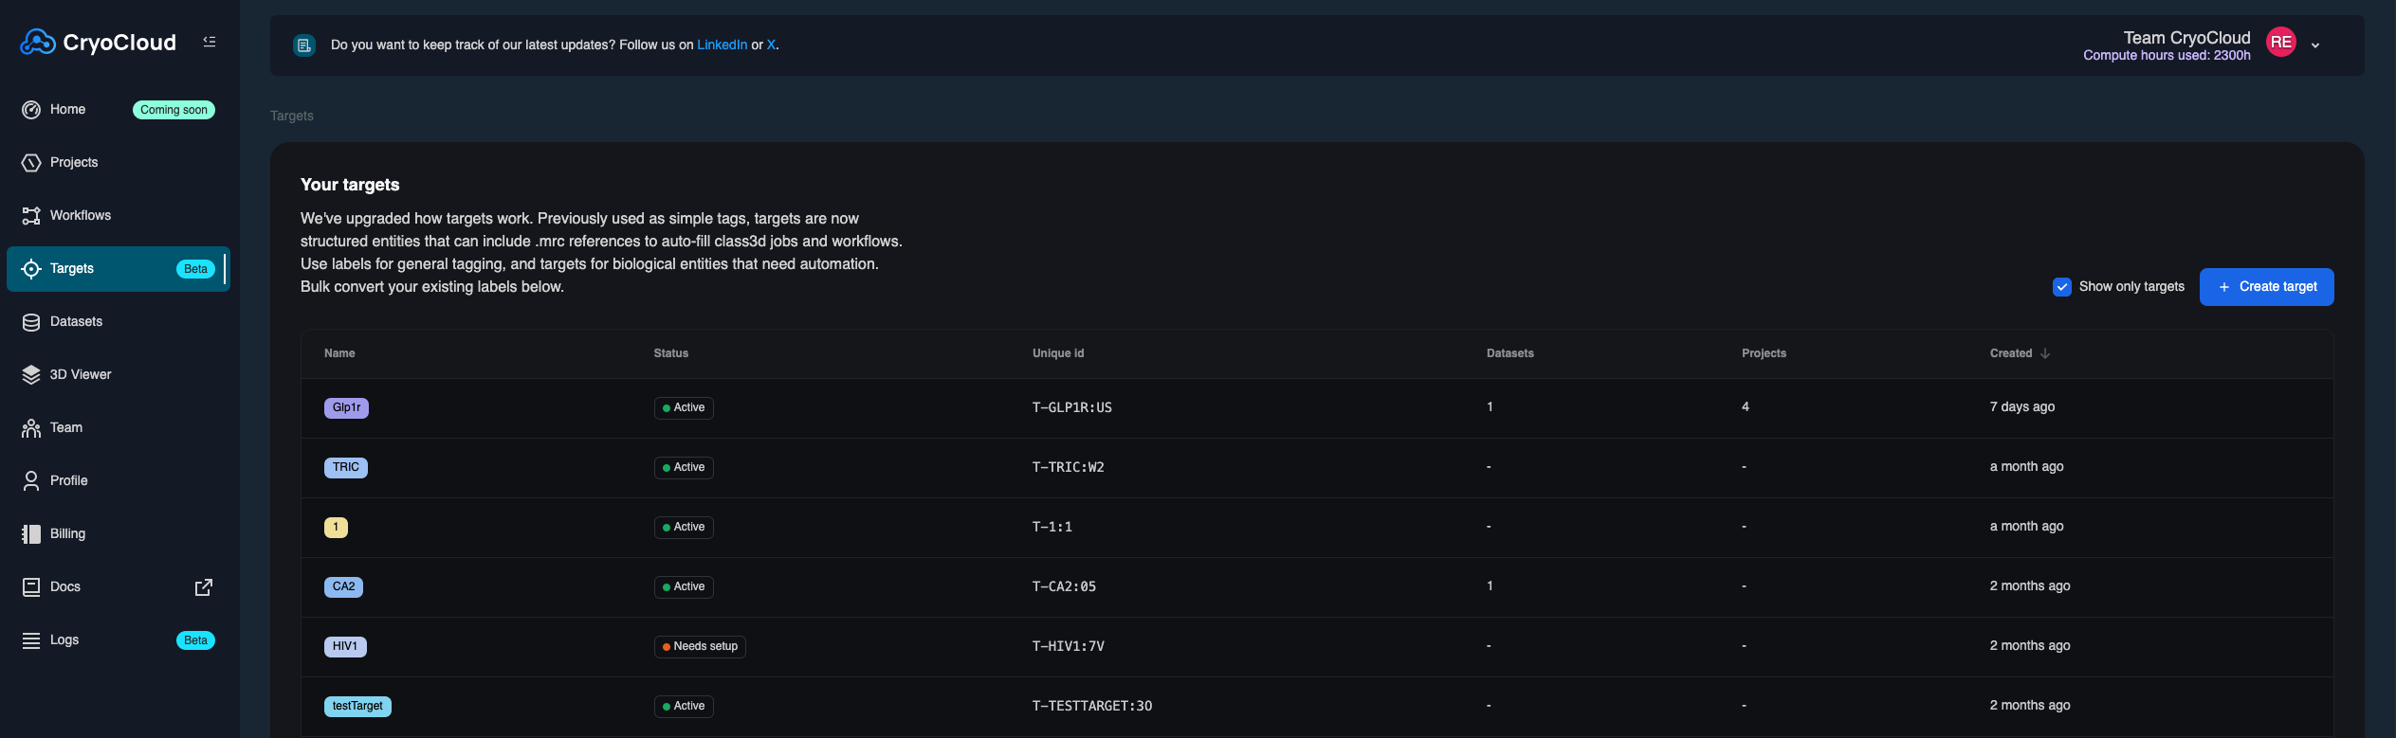
Task: Click the Datasets database icon
Action: [x=31, y=322]
